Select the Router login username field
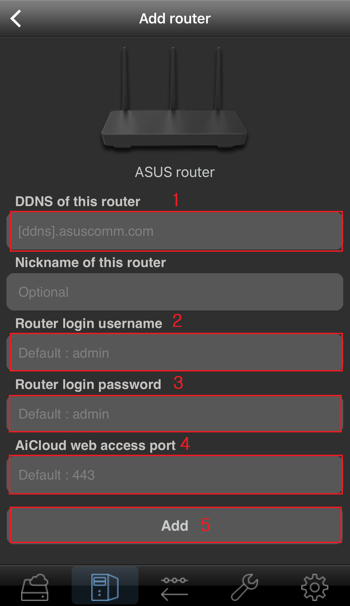Image resolution: width=350 pixels, height=606 pixels. (175, 353)
